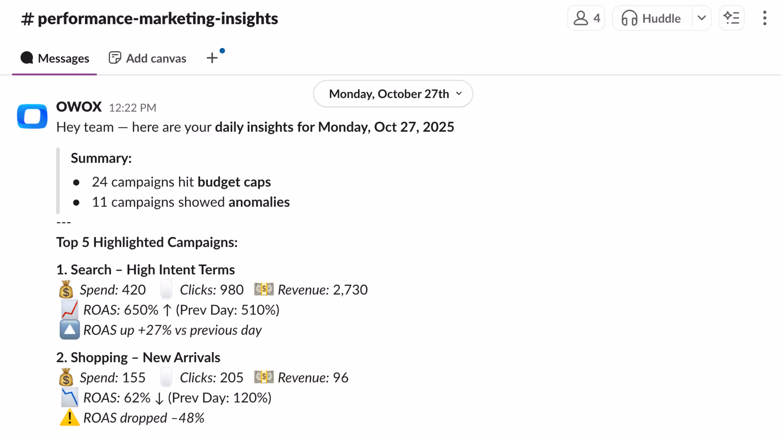This screenshot has height=439, width=781.
Task: Click the OWOX bot avatar
Action: [x=32, y=117]
